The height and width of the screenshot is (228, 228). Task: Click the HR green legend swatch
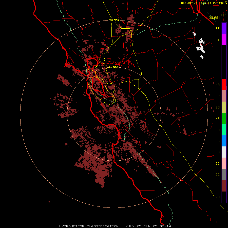click(x=224, y=119)
